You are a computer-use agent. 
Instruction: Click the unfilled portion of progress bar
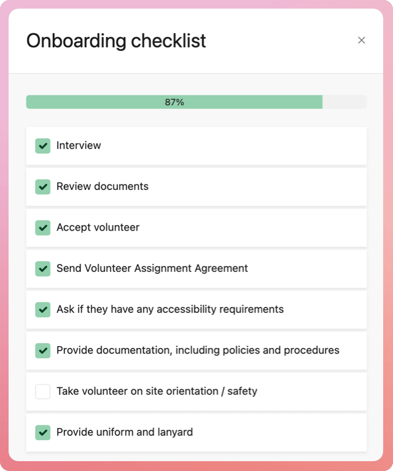point(344,102)
